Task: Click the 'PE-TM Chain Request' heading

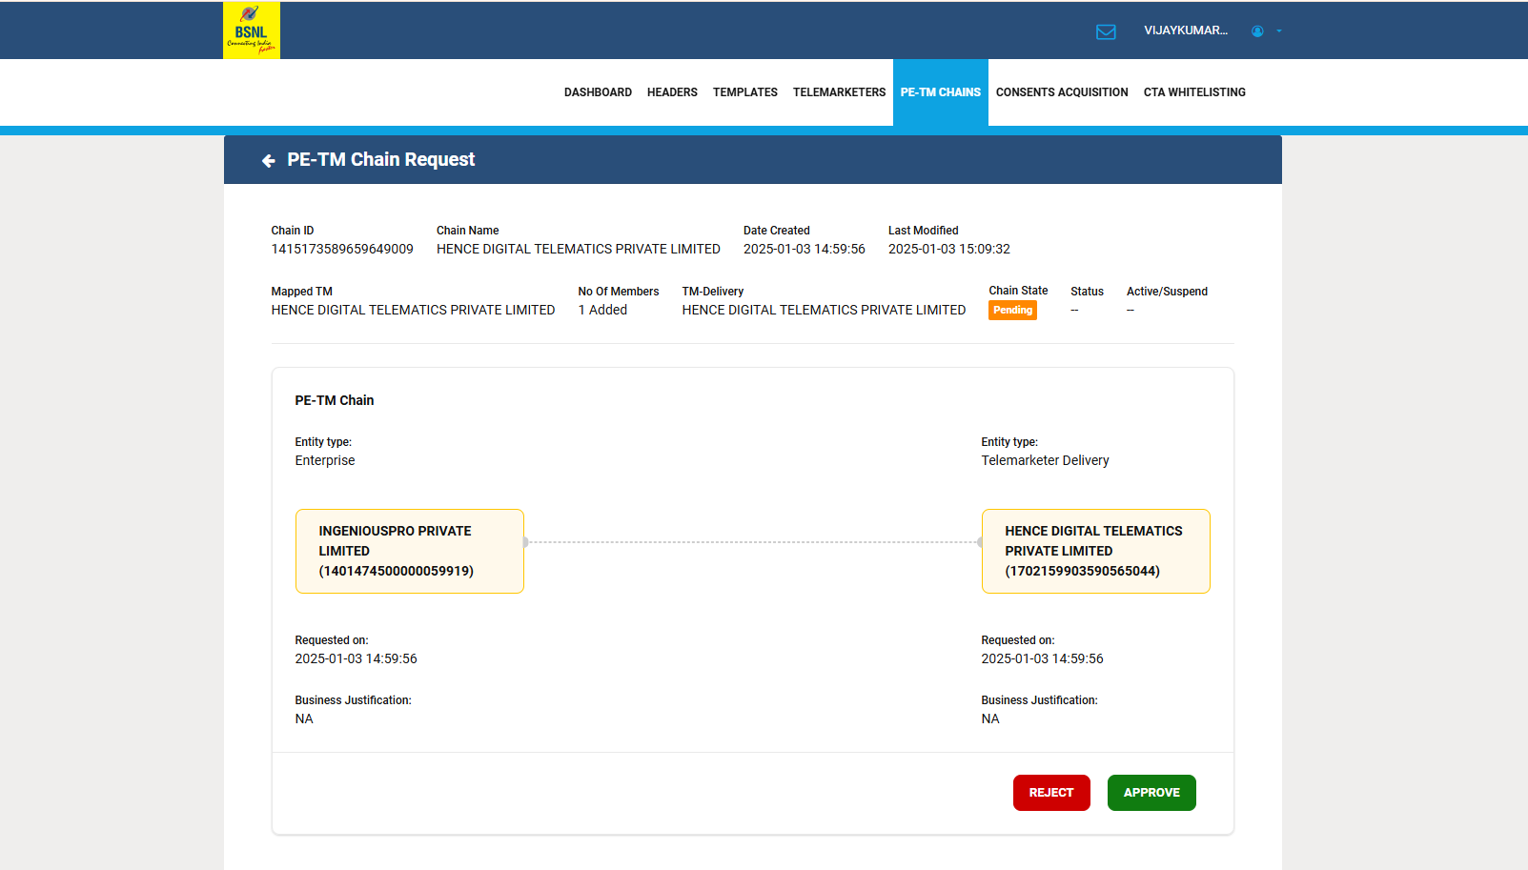Action: pos(381,160)
